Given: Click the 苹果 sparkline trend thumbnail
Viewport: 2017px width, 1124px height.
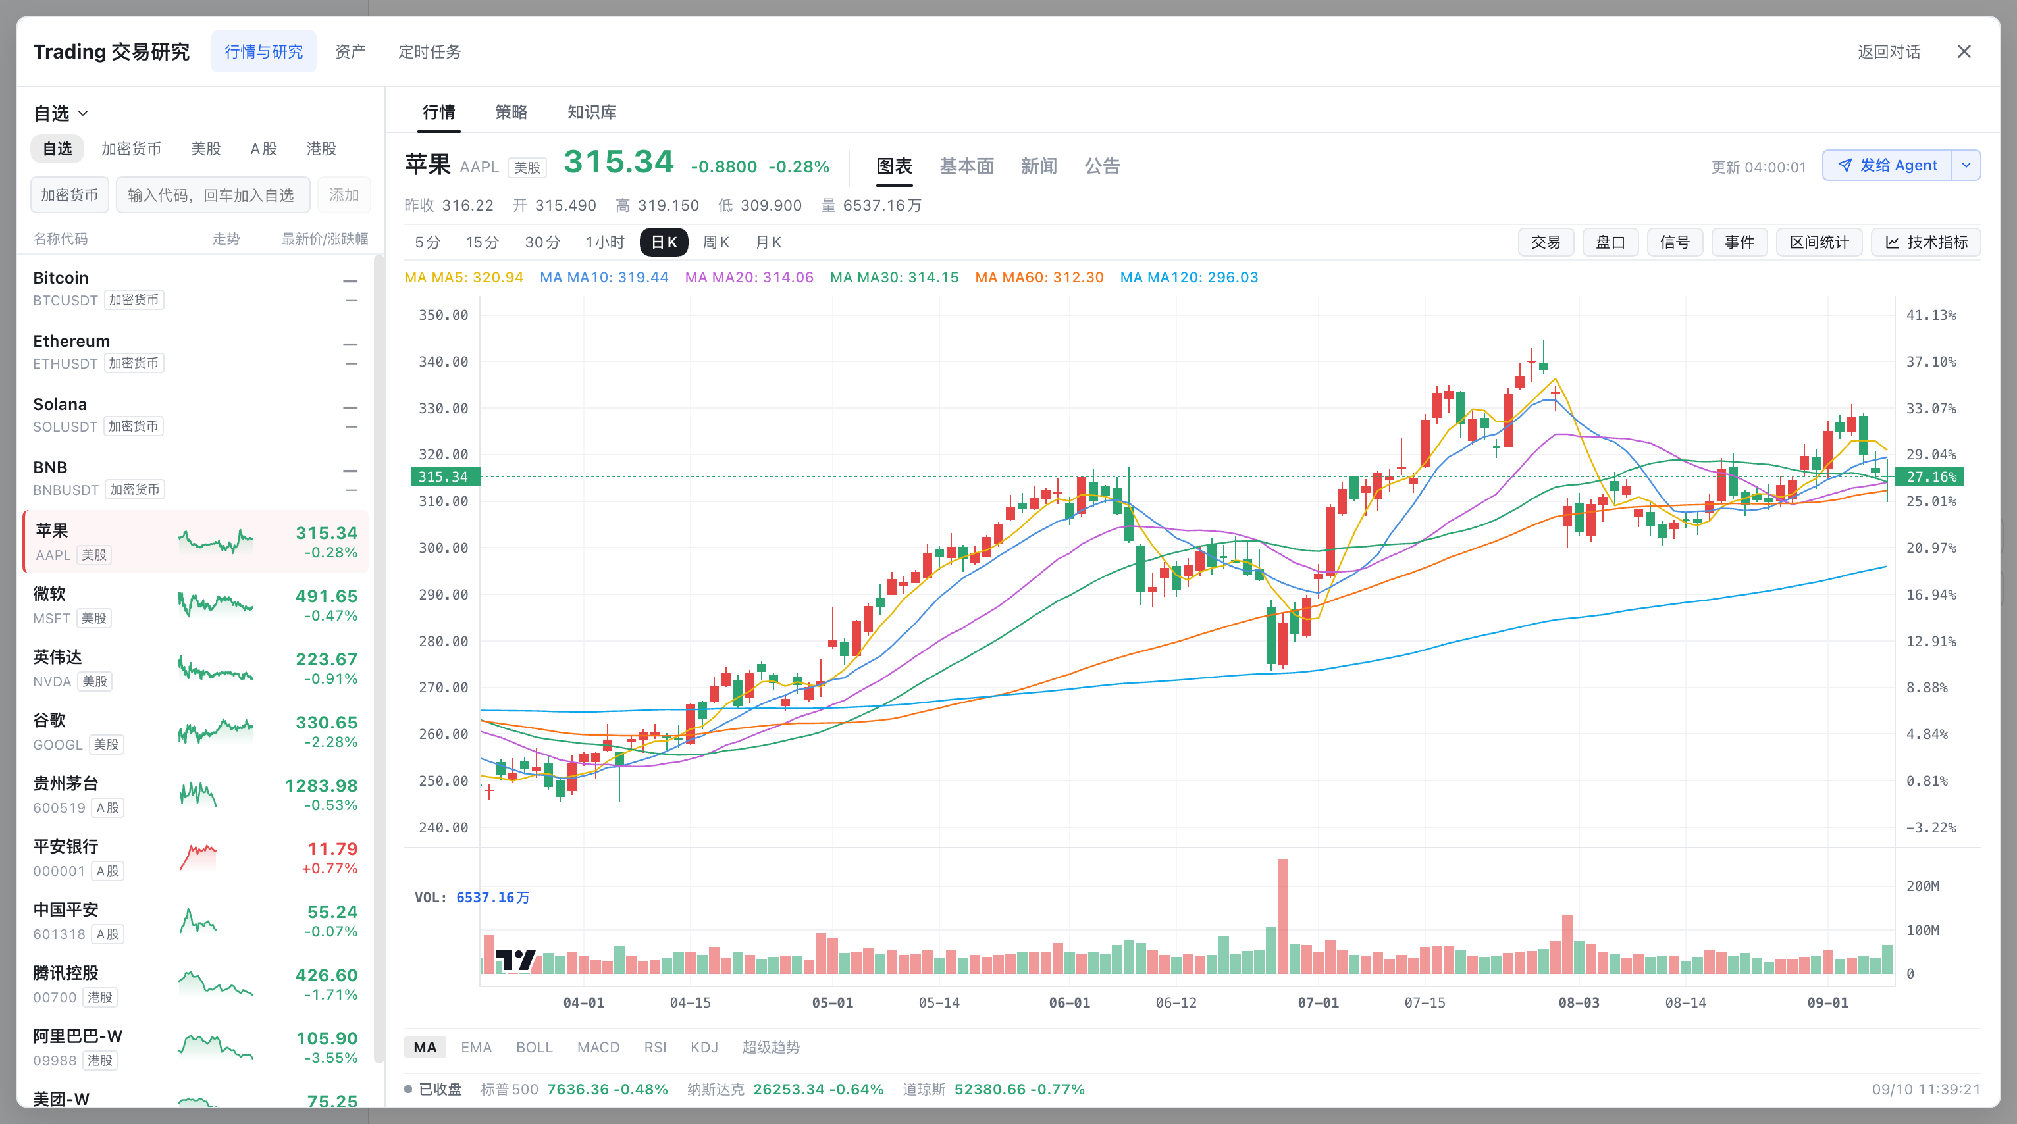Looking at the screenshot, I should [216, 541].
